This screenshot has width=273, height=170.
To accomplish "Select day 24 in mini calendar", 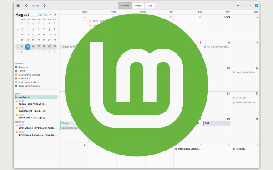I will [22, 46].
